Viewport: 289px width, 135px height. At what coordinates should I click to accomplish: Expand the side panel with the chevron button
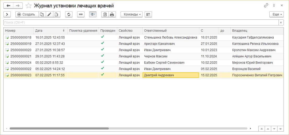(x=7, y=14)
